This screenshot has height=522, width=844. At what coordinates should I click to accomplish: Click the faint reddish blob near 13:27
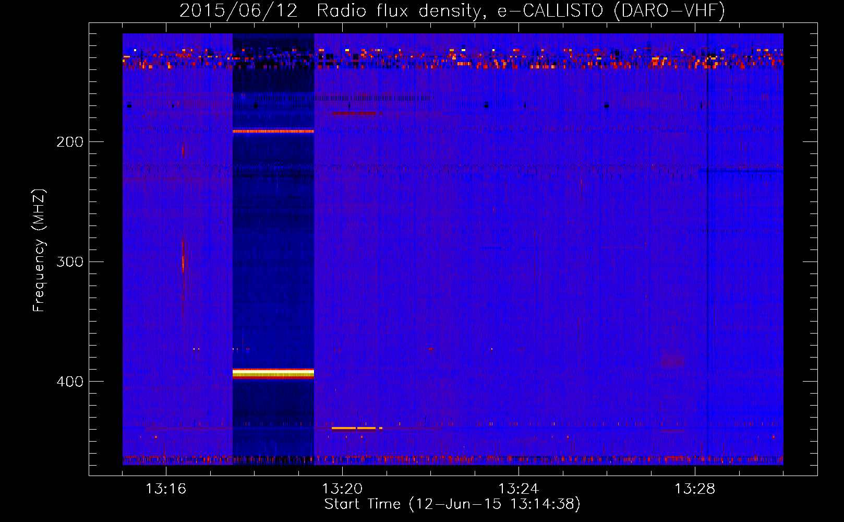pyautogui.click(x=672, y=361)
